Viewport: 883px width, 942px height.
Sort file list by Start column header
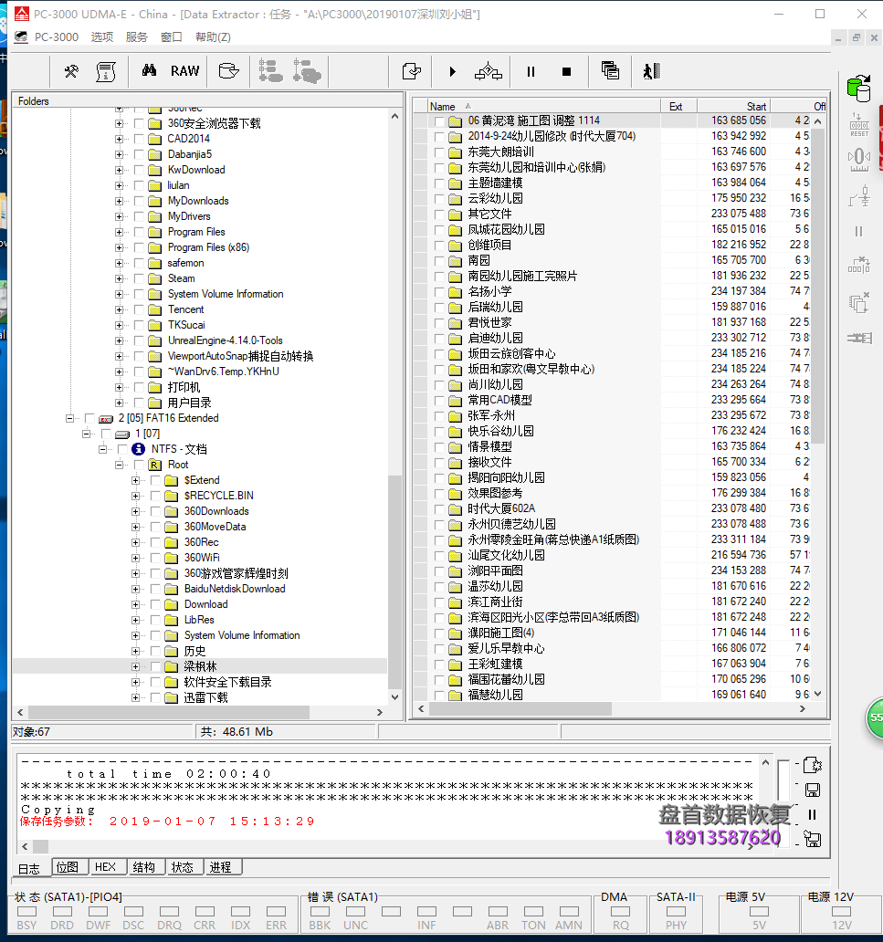pos(733,106)
